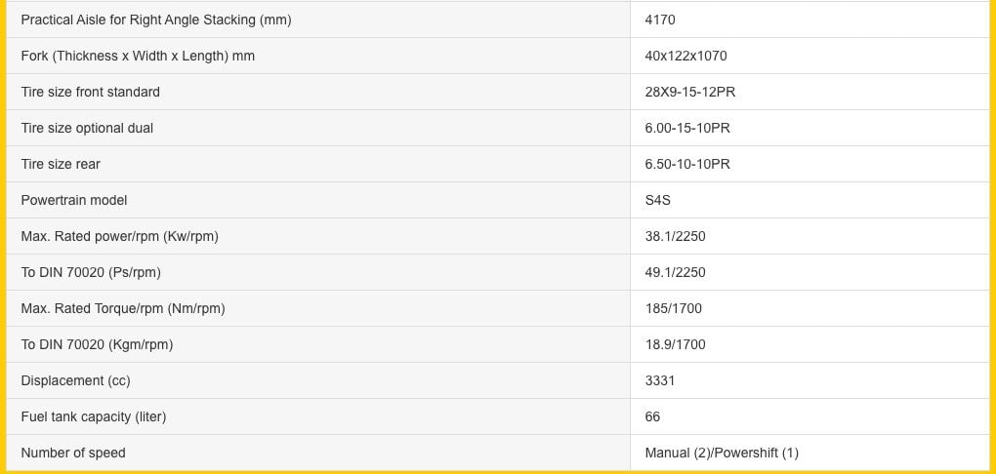
Task: Select the 38.1/2250 power value
Action: (675, 236)
